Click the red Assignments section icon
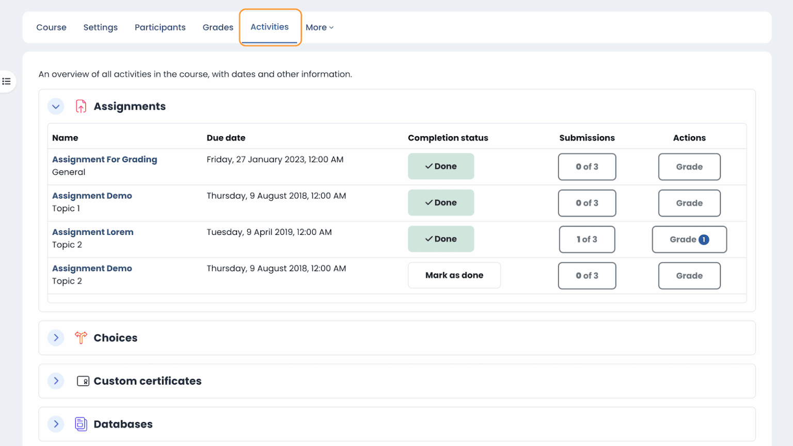 (81, 106)
